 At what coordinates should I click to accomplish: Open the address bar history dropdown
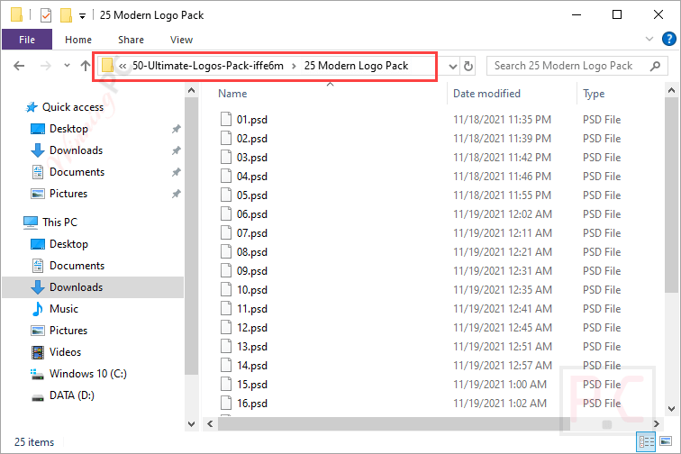(452, 66)
